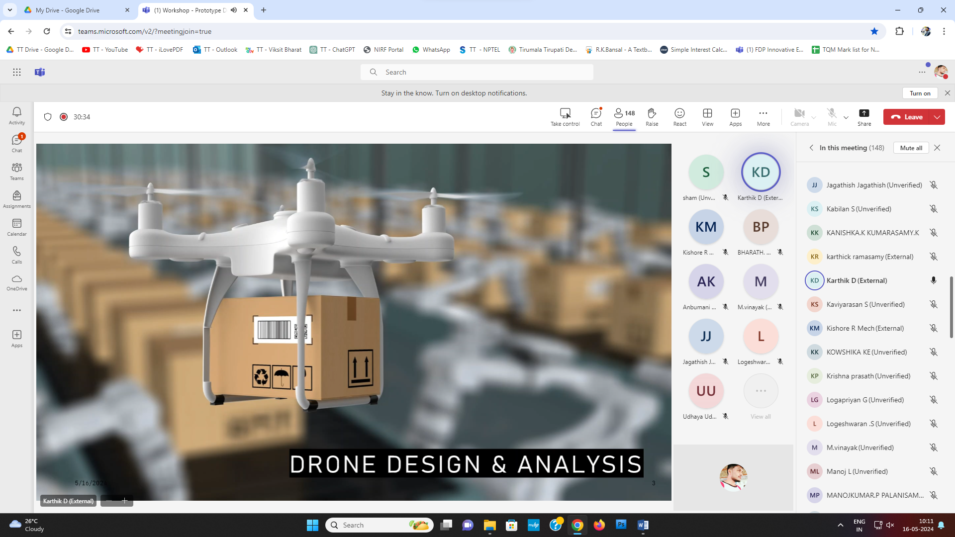955x537 pixels.
Task: Toggle the Mic mute button
Action: point(832,117)
